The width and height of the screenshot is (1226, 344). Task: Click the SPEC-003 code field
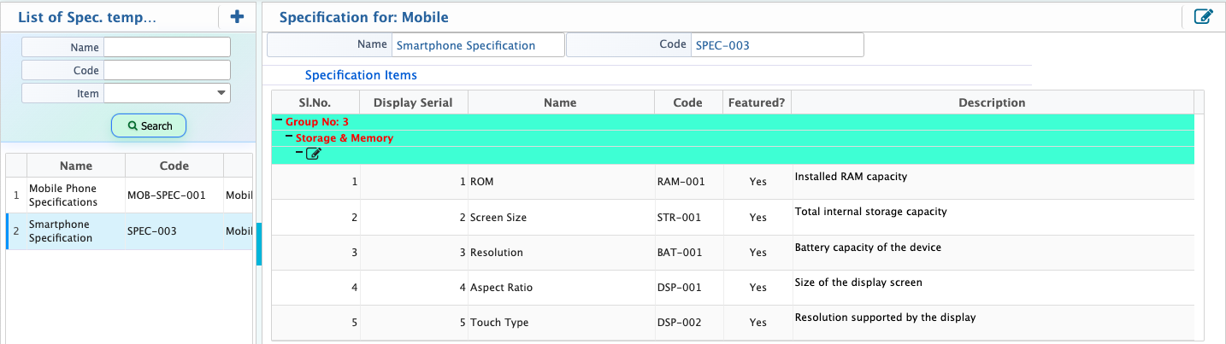point(777,45)
